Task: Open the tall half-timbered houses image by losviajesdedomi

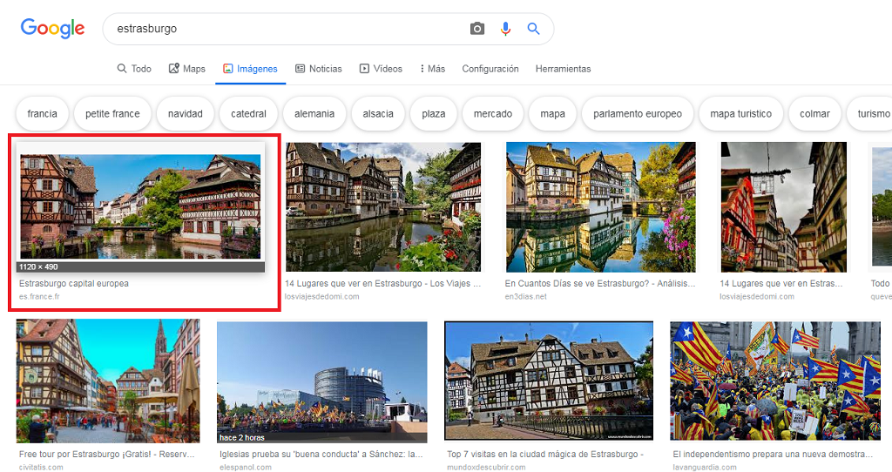Action: point(784,206)
